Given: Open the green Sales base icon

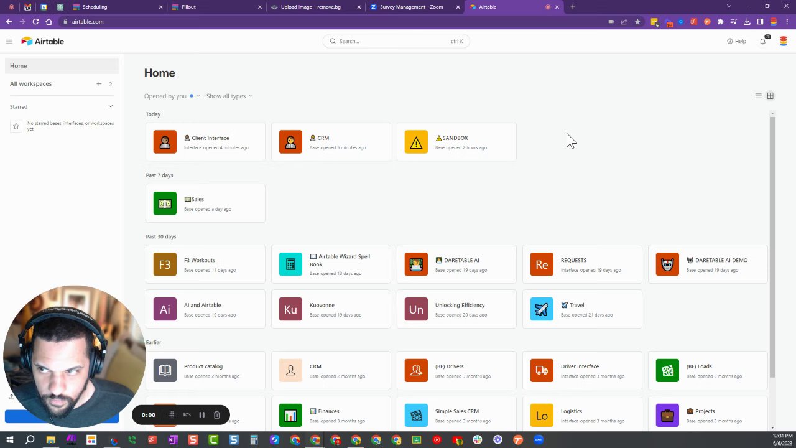Looking at the screenshot, I should coord(165,203).
